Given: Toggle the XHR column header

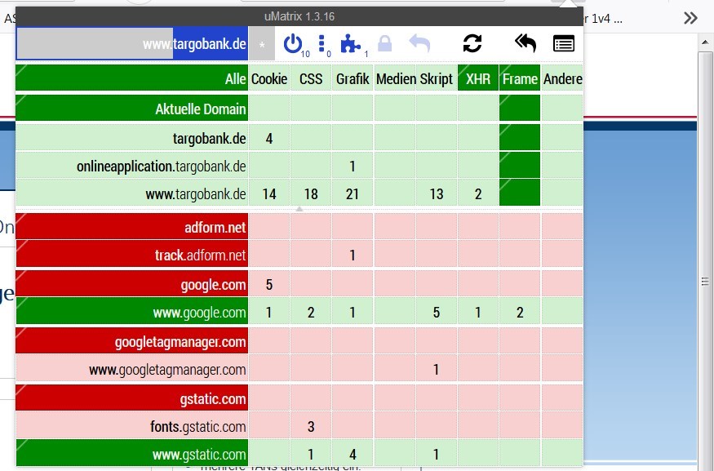Looking at the screenshot, I should [478, 78].
